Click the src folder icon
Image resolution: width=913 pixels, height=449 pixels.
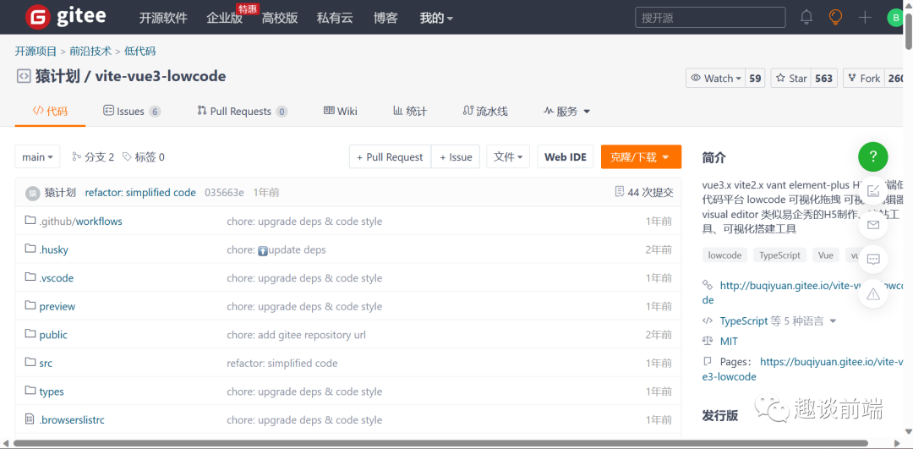[x=30, y=362]
